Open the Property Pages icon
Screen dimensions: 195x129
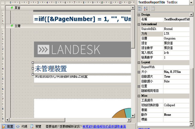tap(153, 9)
